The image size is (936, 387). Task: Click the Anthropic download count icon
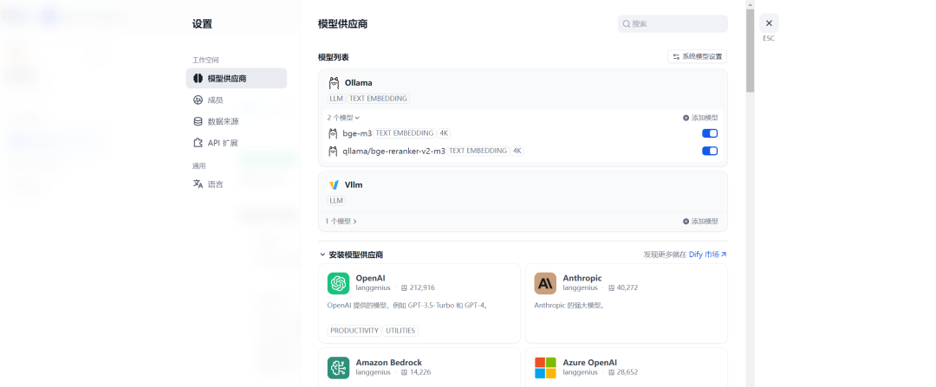tap(611, 287)
